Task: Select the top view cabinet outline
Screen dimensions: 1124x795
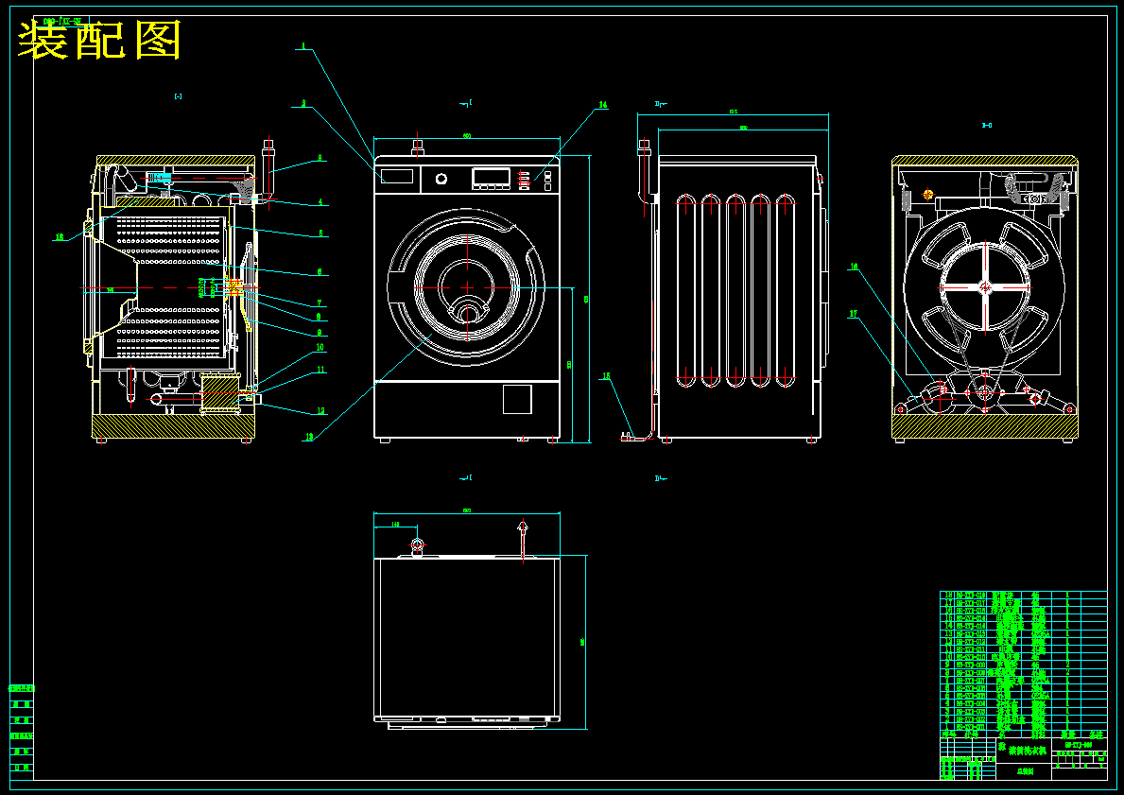Action: 467,638
